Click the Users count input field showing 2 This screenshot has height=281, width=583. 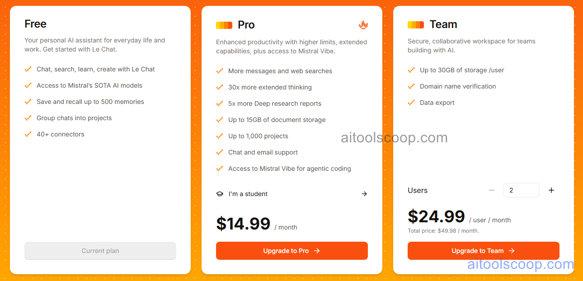pyautogui.click(x=522, y=190)
